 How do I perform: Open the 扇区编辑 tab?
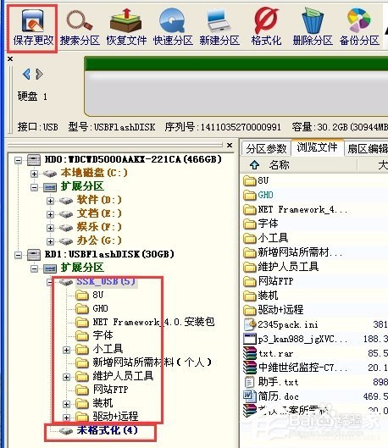pyautogui.click(x=367, y=148)
